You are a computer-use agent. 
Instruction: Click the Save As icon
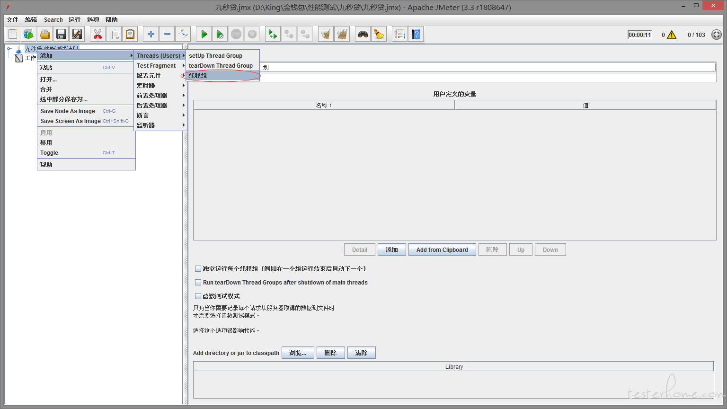pyautogui.click(x=77, y=34)
